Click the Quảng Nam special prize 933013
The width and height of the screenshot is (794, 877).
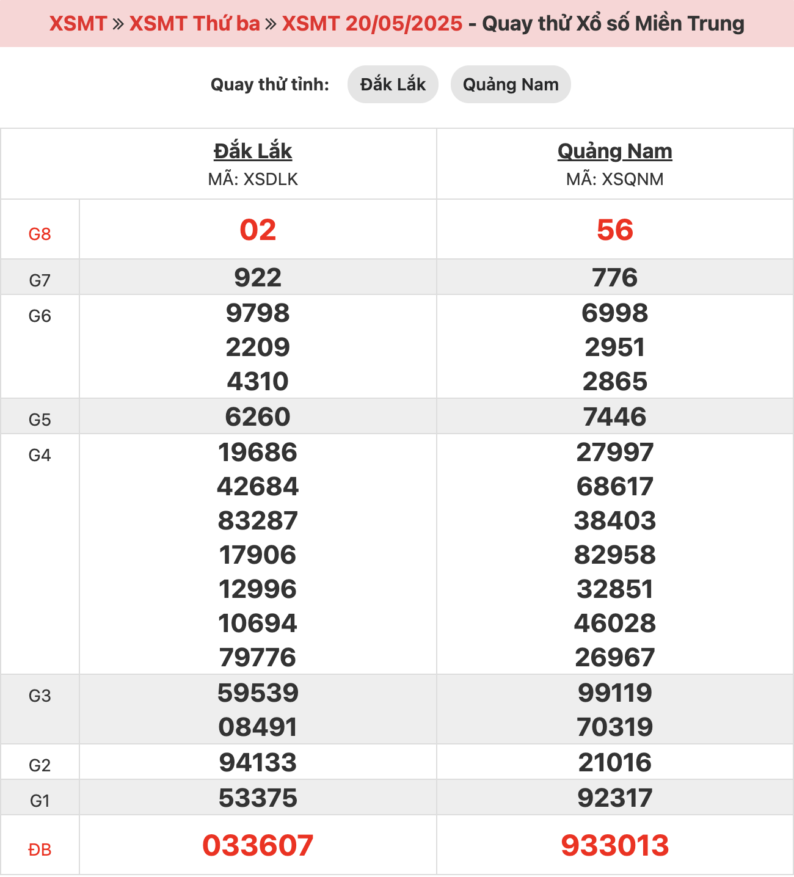coord(615,846)
